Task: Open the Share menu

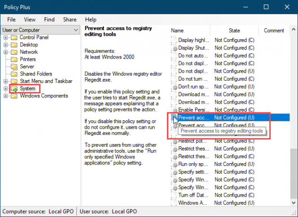Action: click(x=70, y=20)
